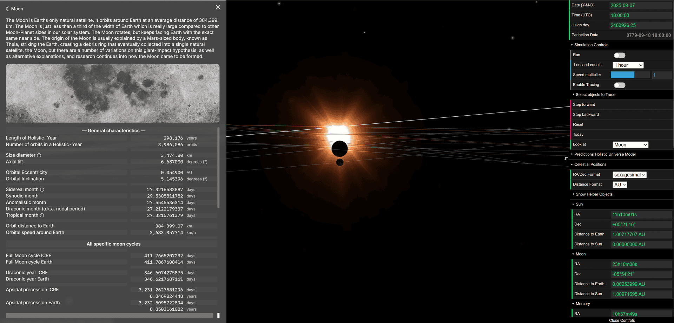
Task: Click Close Controls at the bottom
Action: [622, 320]
